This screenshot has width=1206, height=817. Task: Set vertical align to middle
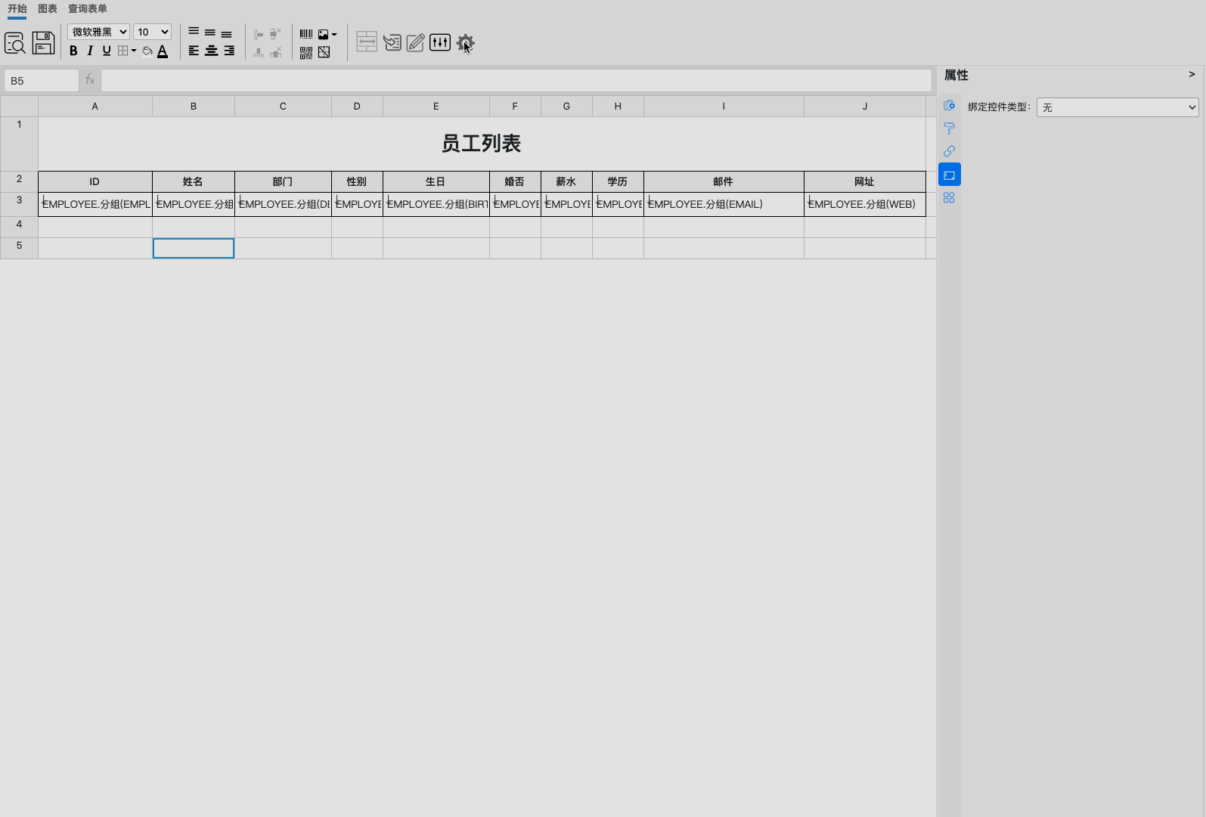(x=210, y=32)
